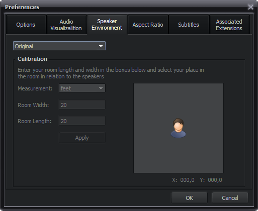The image size is (258, 211).
Task: Click the Y coordinate readout
Action: pos(211,180)
